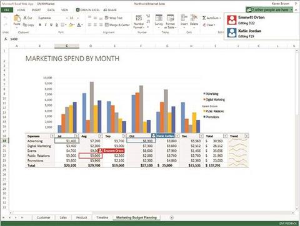Open the font name dropdown
The height and width of the screenshot is (226, 300).
pyautogui.click(x=67, y=18)
